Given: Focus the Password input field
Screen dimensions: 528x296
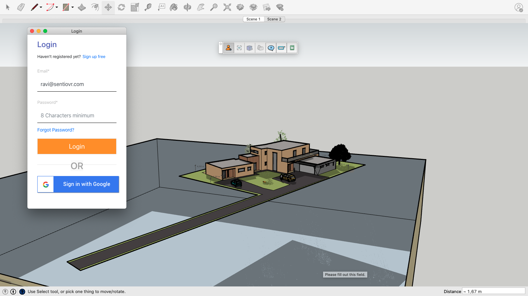Looking at the screenshot, I should click(x=77, y=116).
